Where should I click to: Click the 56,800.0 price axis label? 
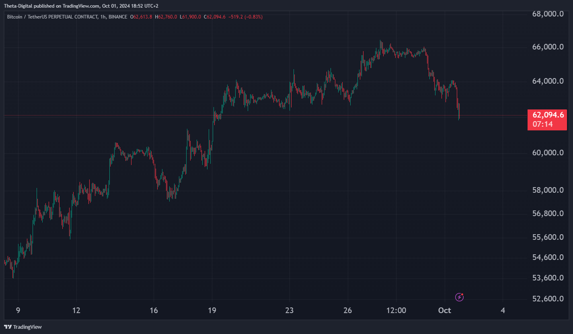tap(548, 213)
